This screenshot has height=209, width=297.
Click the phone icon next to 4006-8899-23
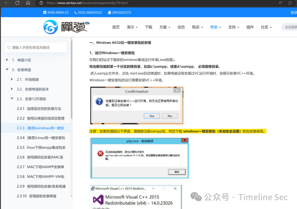45,13
